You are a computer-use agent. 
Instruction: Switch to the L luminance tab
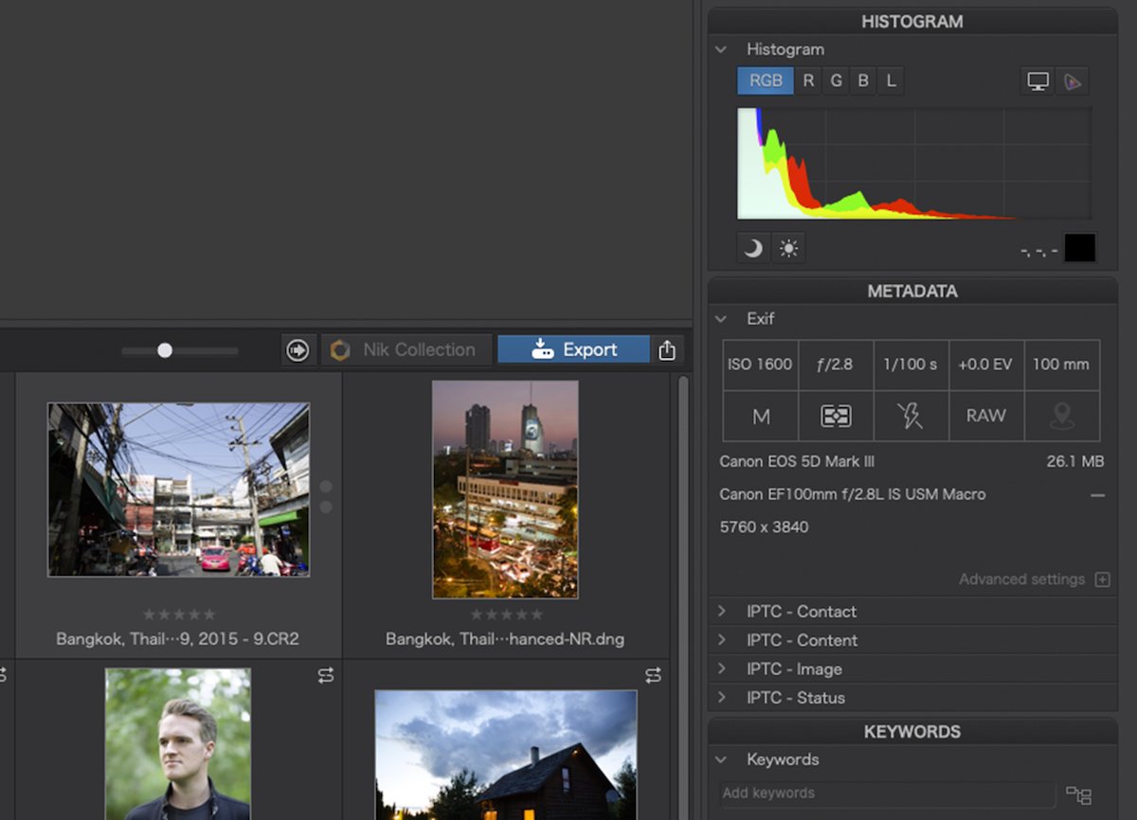pos(890,80)
